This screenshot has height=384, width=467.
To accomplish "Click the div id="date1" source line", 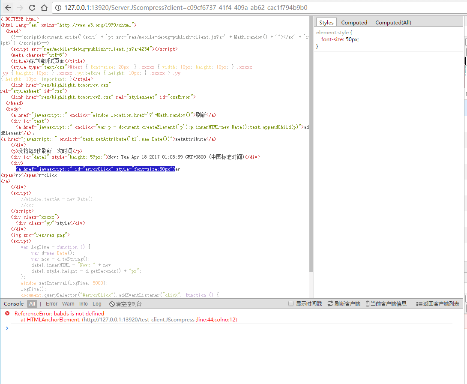I will (135, 157).
